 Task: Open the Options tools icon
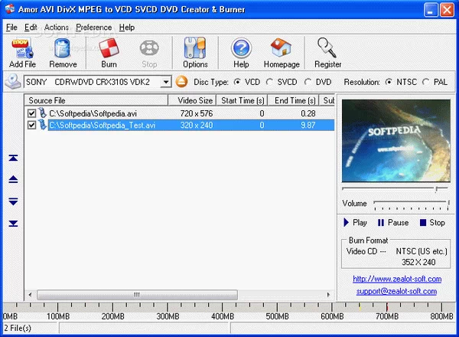194,47
